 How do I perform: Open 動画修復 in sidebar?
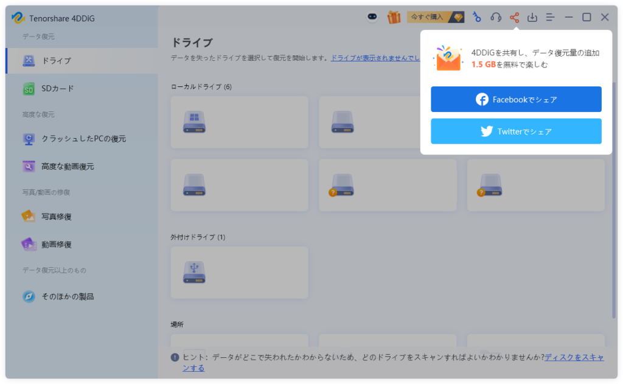(x=82, y=245)
